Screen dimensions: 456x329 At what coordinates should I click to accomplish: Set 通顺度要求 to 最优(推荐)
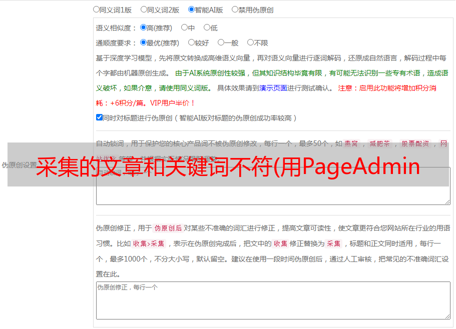pos(143,42)
